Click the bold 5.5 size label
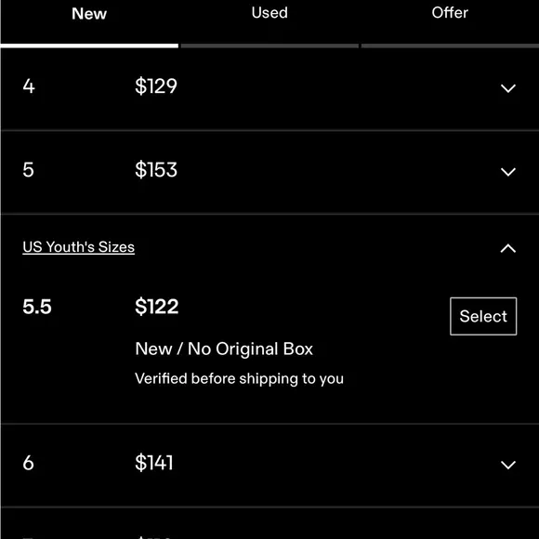The width and height of the screenshot is (539, 539). click(x=37, y=307)
